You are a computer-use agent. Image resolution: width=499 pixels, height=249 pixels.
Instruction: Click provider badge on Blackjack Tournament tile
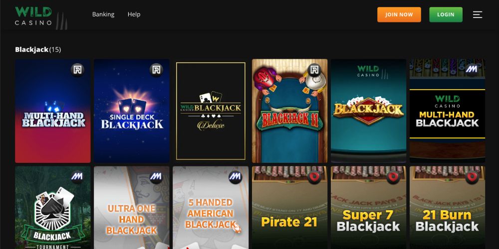pos(78,177)
